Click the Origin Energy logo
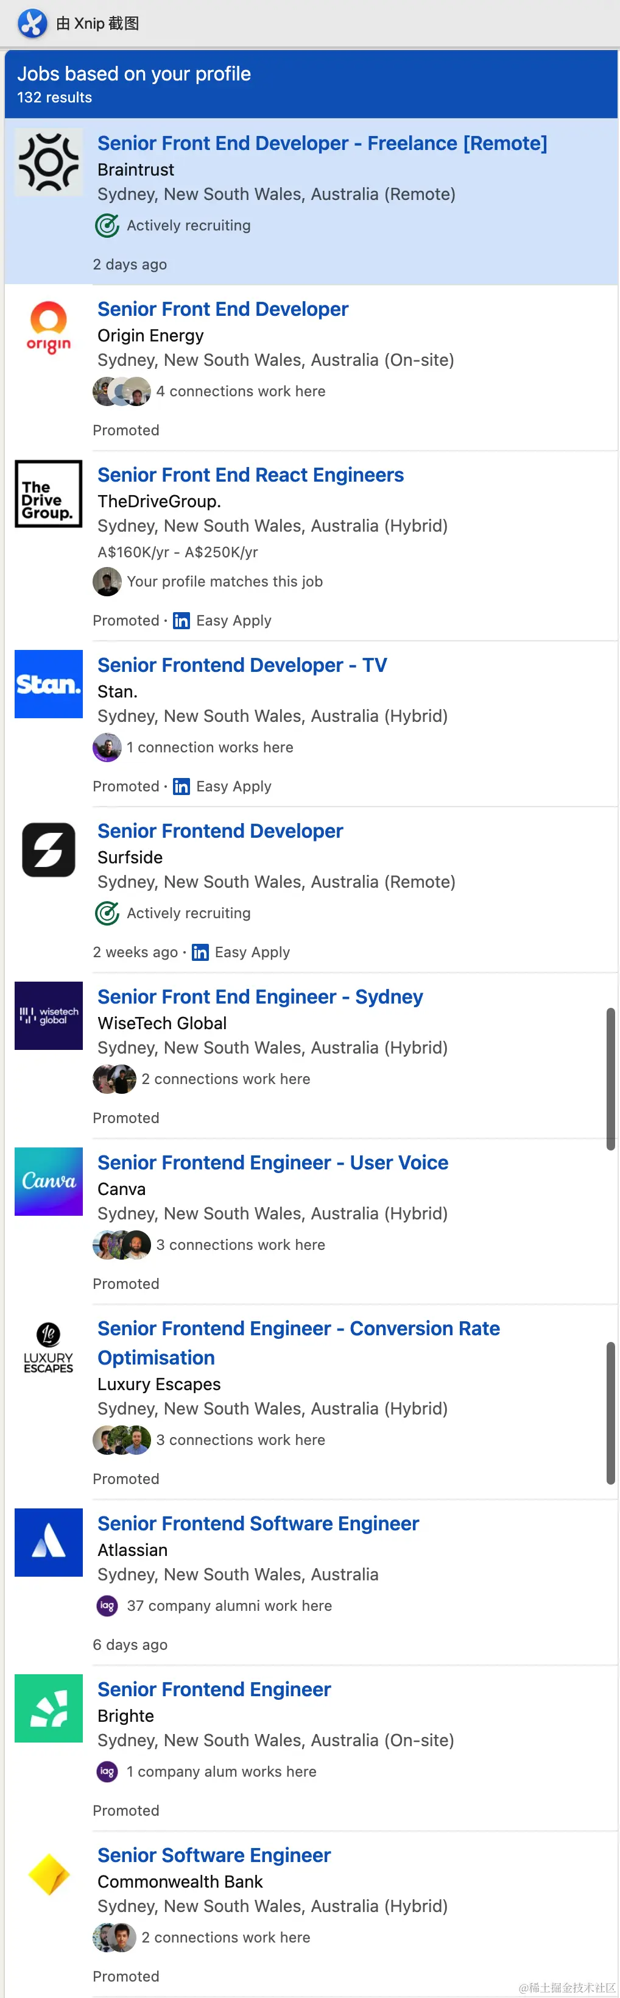Image resolution: width=620 pixels, height=1998 pixels. 49,327
